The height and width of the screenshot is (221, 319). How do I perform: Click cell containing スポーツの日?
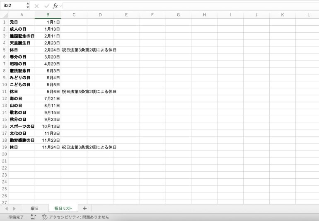22,126
